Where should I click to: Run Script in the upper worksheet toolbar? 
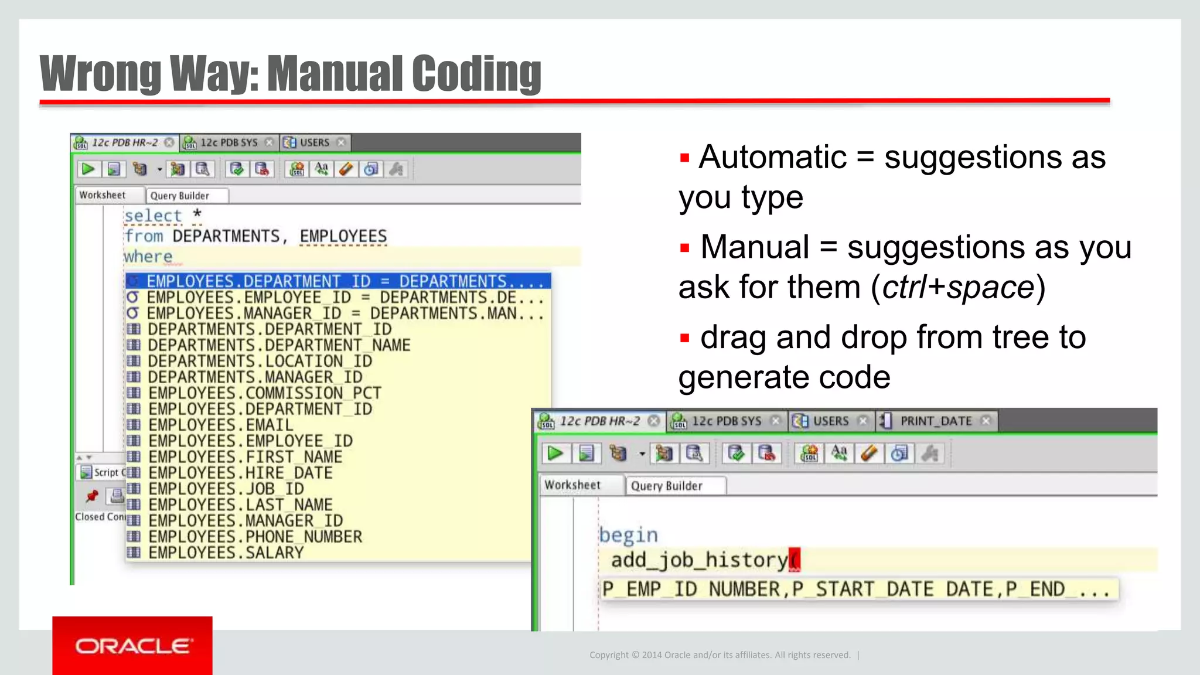pyautogui.click(x=114, y=169)
